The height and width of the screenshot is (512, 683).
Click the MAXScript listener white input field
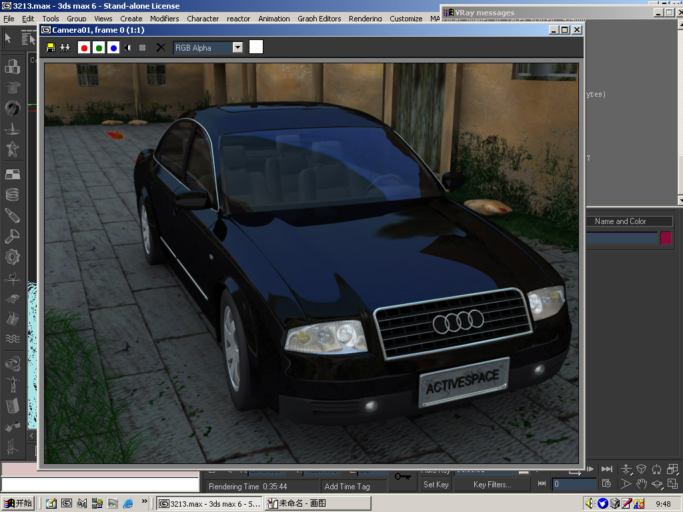pos(100,485)
